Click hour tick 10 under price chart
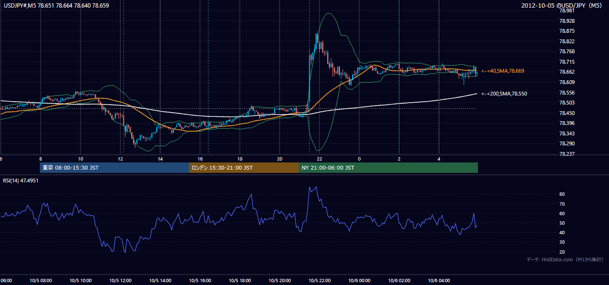The height and width of the screenshot is (285, 609). click(x=81, y=159)
